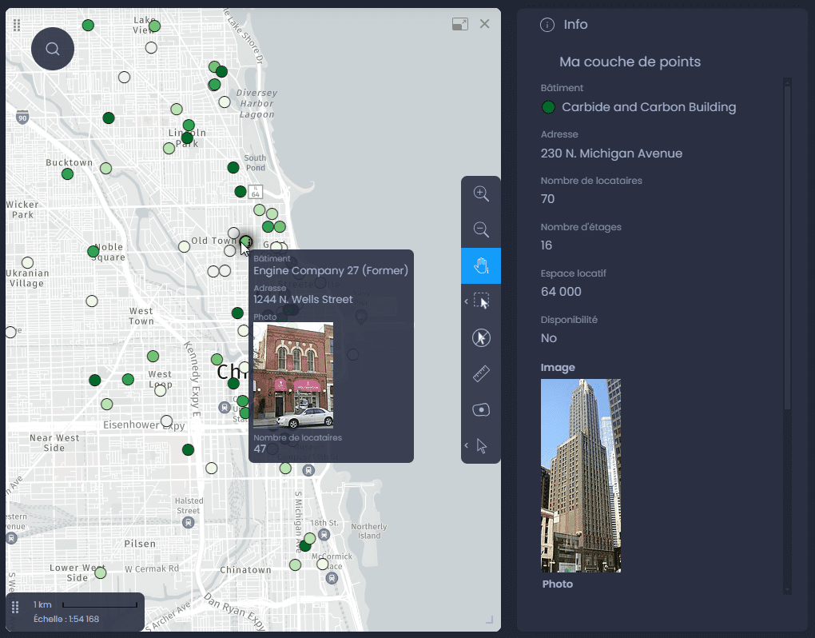The image size is (815, 638).
Task: Click the zoom out tool
Action: point(481,229)
